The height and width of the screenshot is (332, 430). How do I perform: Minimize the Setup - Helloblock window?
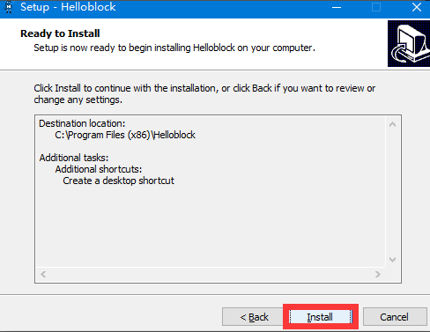(x=337, y=7)
